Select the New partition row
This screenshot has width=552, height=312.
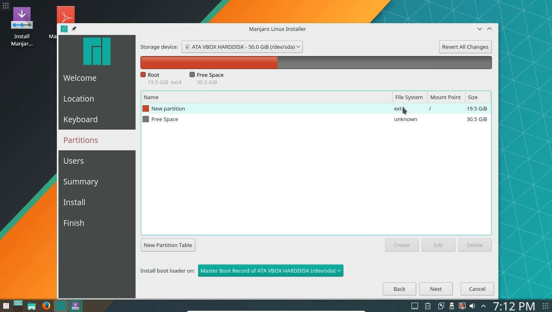pos(316,108)
